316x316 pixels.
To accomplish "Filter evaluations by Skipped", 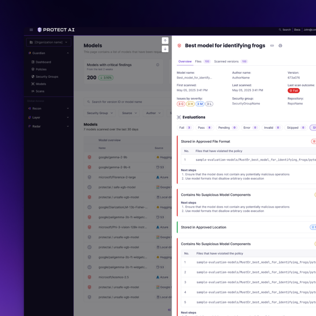I will 296,128.
